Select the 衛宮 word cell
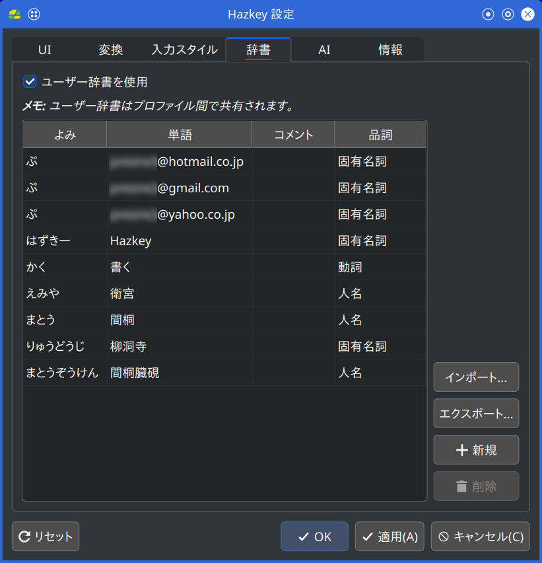Image resolution: width=542 pixels, height=563 pixels. pos(180,293)
